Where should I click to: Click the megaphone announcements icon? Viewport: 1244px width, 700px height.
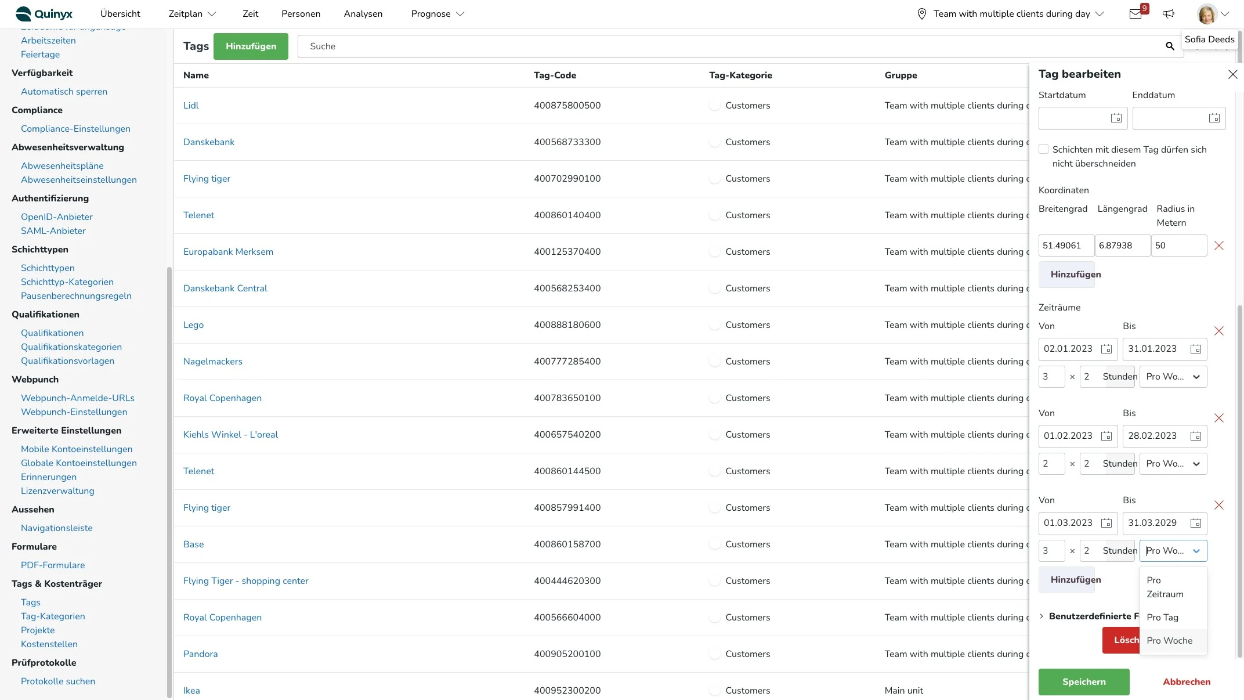click(1169, 14)
